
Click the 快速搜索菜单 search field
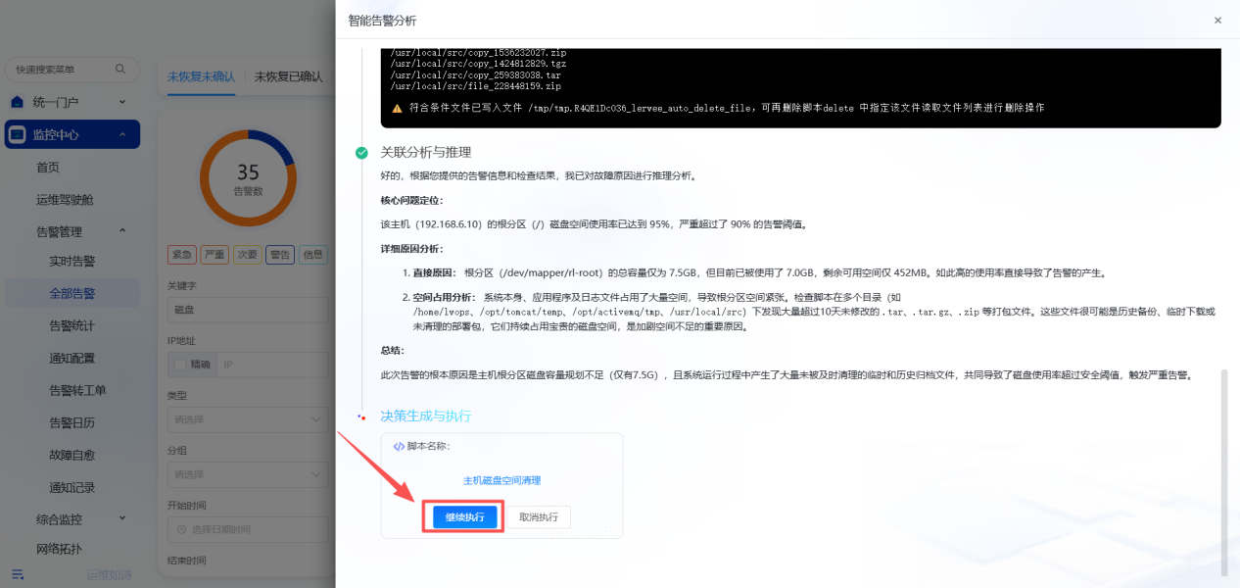coord(72,69)
